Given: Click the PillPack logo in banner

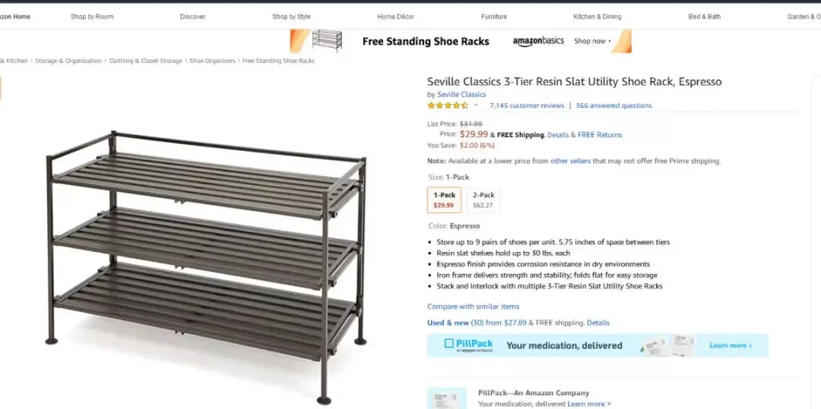Looking at the screenshot, I should [468, 345].
